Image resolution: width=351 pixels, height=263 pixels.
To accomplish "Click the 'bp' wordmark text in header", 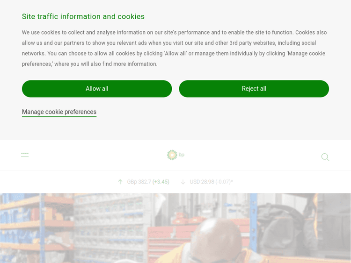I will point(182,155).
